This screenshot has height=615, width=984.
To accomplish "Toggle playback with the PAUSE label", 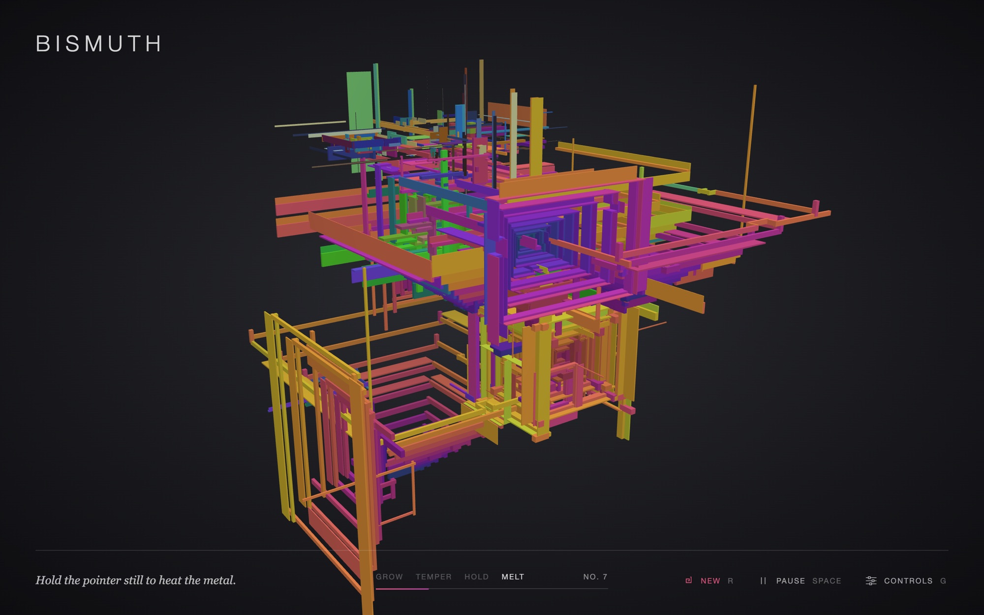I will pos(791,581).
